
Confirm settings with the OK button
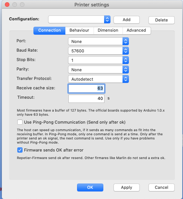point(90,187)
